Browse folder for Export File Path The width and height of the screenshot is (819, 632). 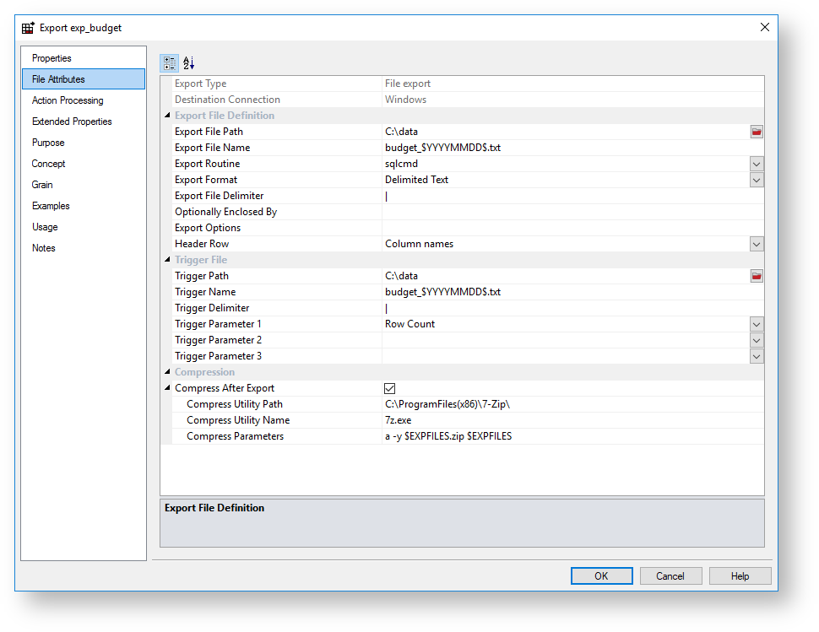[757, 132]
